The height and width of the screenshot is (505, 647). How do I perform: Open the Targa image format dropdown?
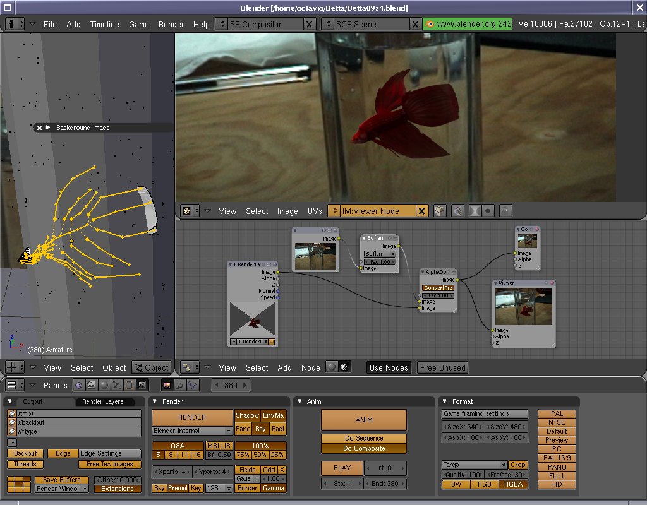[x=474, y=465]
